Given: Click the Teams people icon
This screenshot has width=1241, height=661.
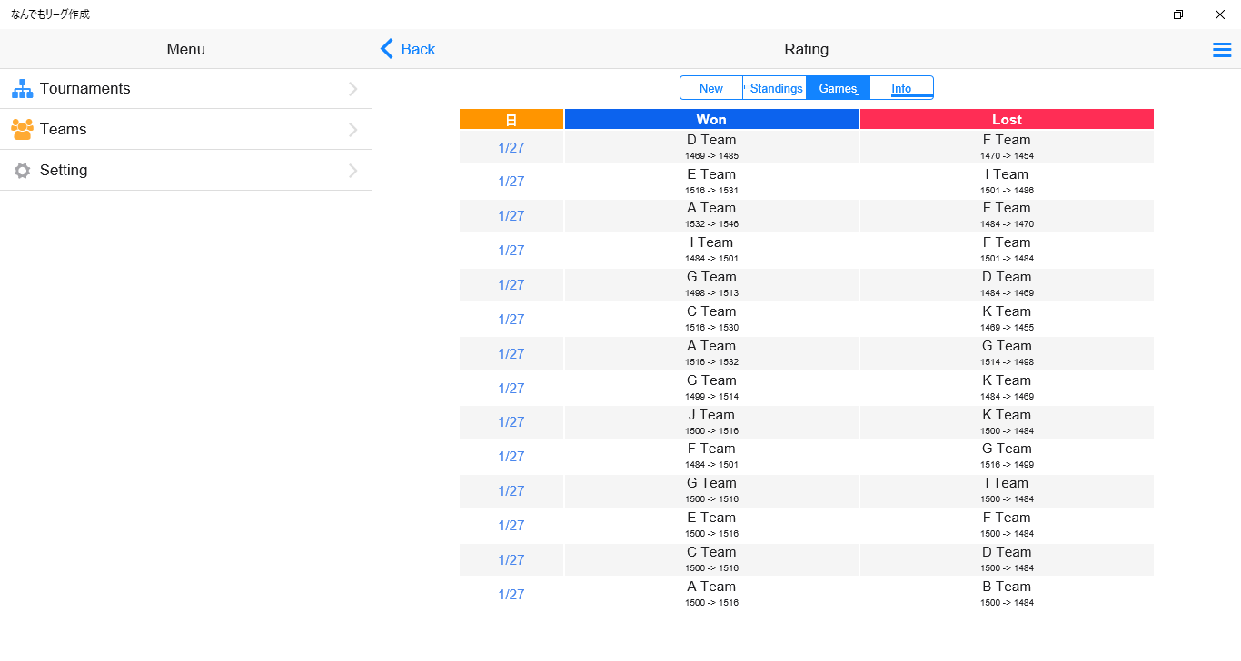Looking at the screenshot, I should tap(23, 130).
